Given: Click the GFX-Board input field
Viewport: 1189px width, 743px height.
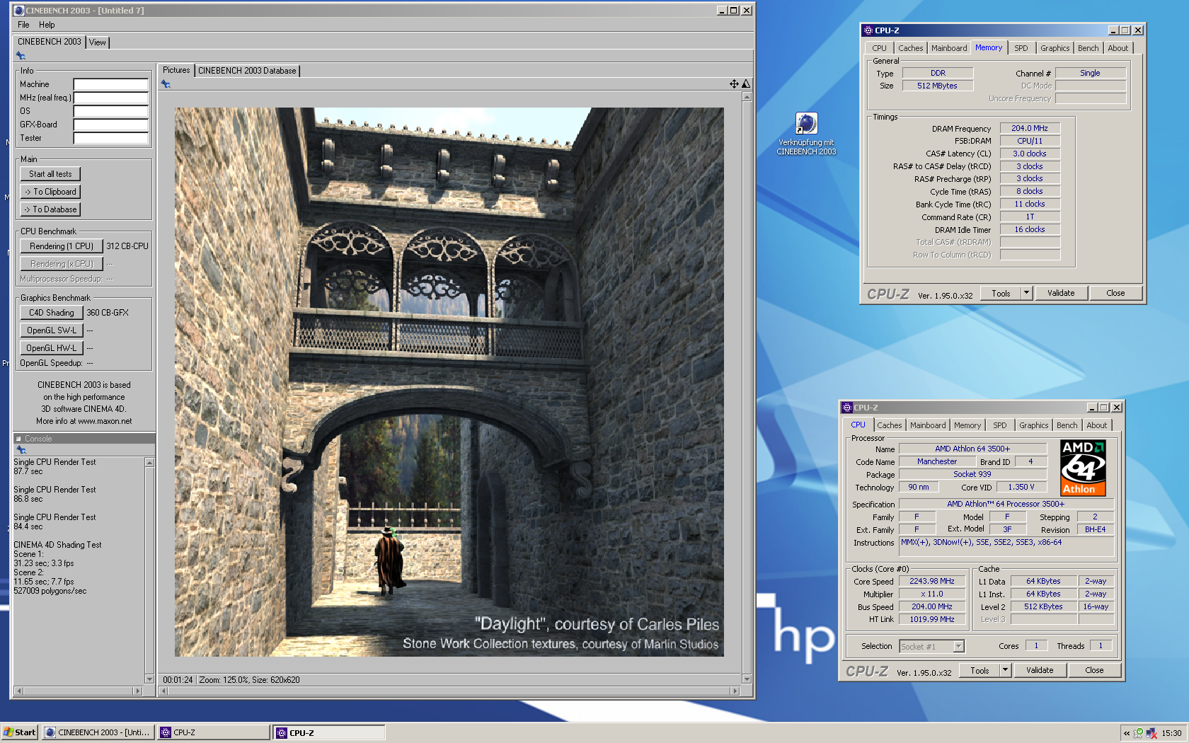Looking at the screenshot, I should [x=110, y=125].
